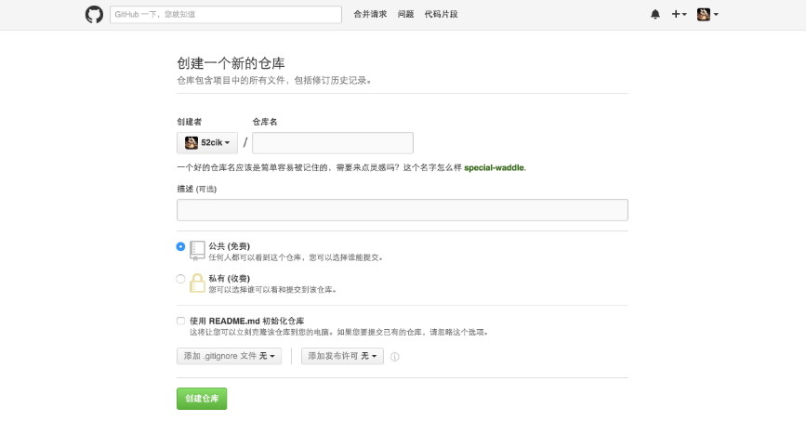Open the plus create-new menu
This screenshot has width=806, height=421.
679,15
